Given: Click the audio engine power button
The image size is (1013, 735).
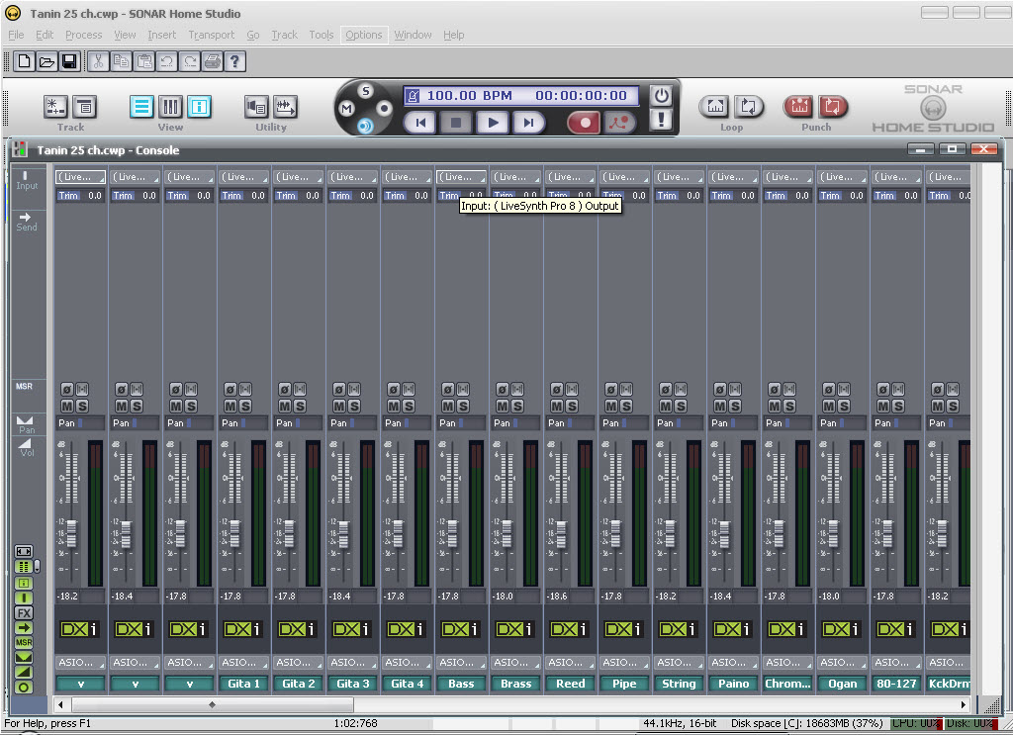Looking at the screenshot, I should click(x=661, y=96).
